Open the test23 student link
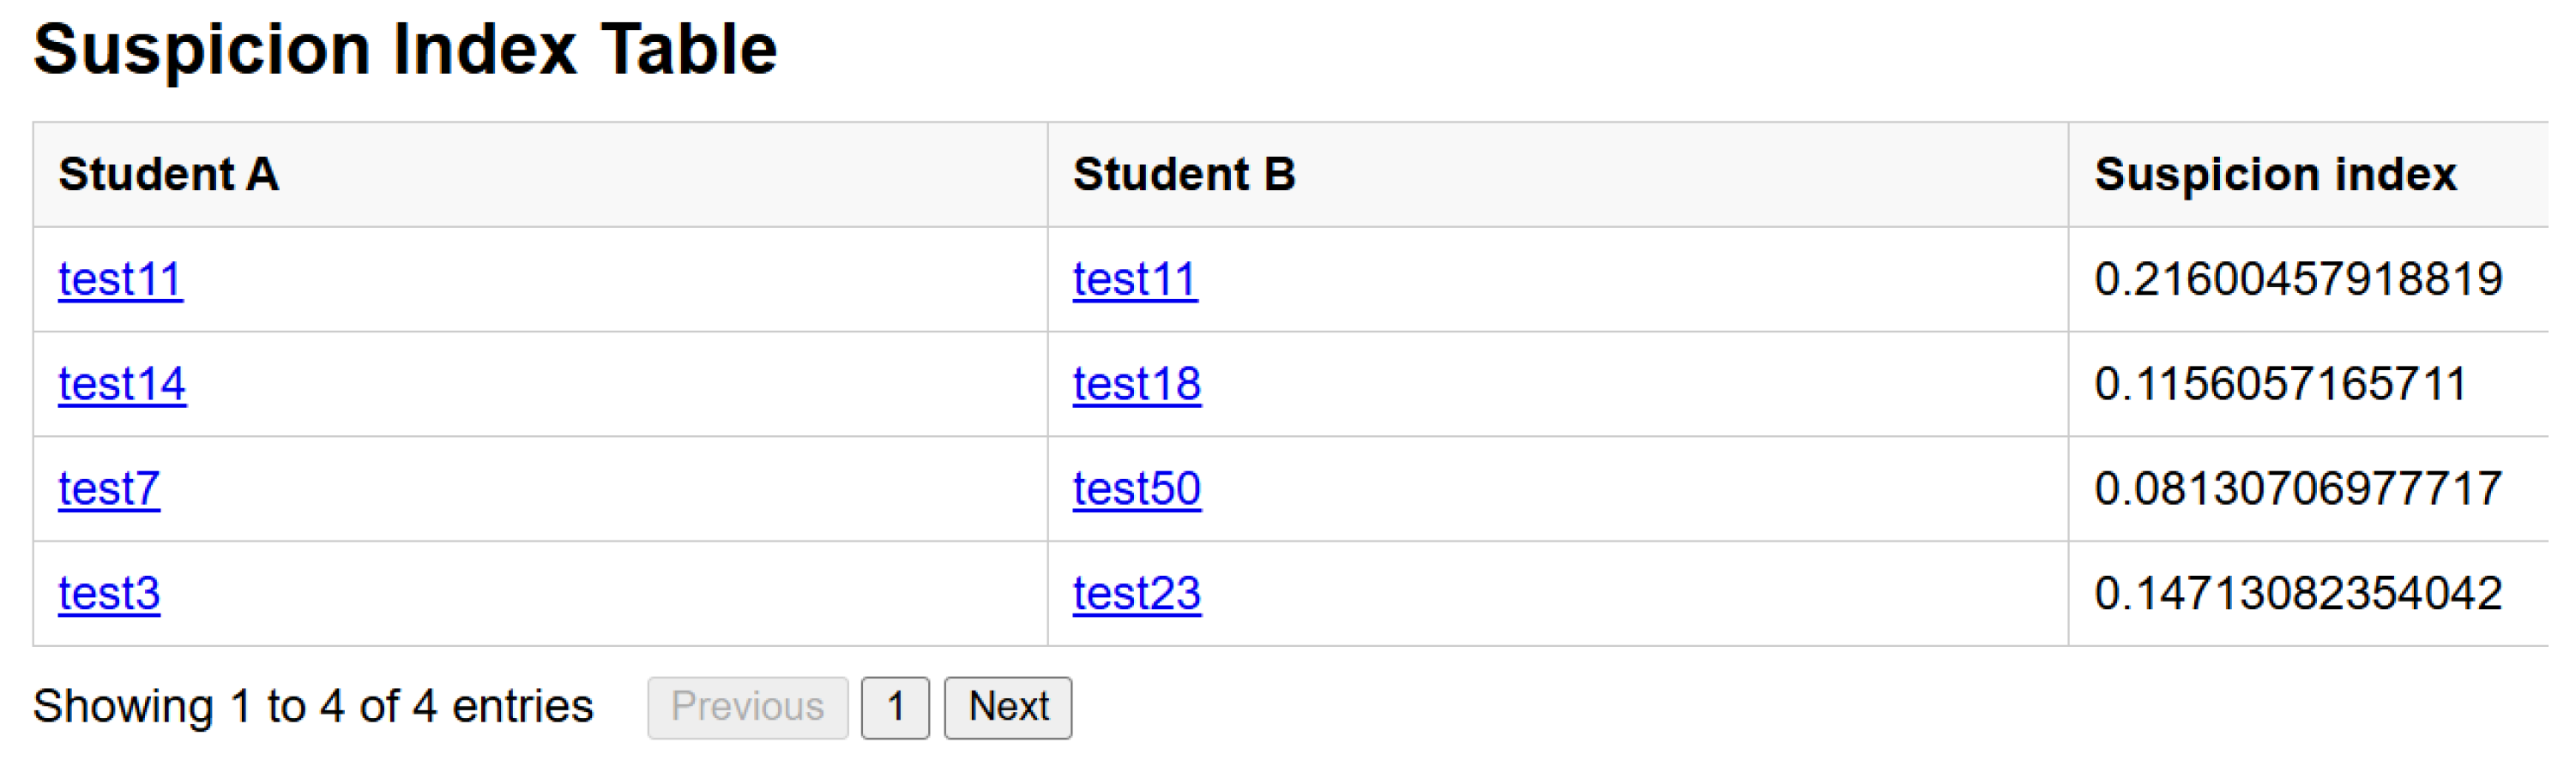The width and height of the screenshot is (2576, 760). 1137,595
